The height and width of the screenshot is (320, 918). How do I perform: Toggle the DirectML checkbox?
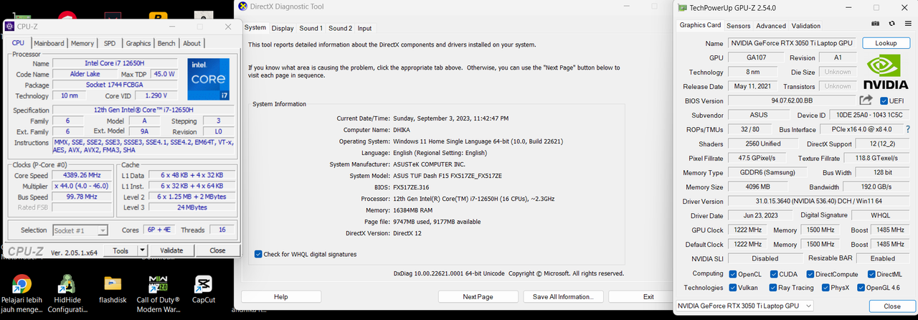click(871, 274)
